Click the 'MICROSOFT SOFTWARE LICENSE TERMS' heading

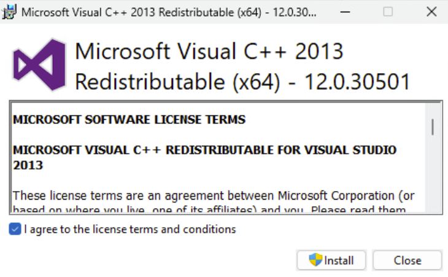[129, 120]
